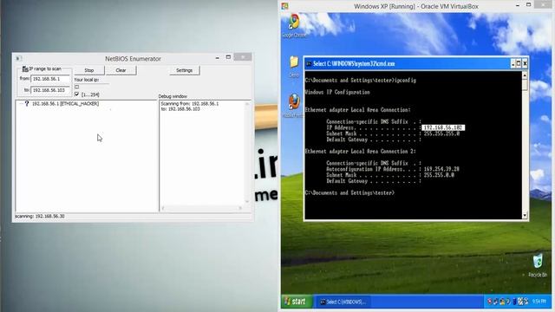Click 'Windows IP Configuration' line in cmd

(x=337, y=93)
